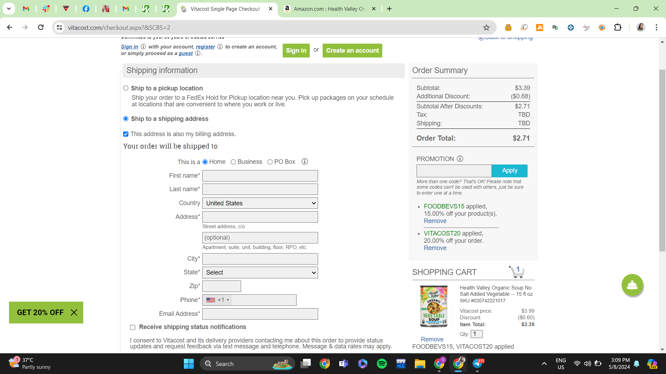The height and width of the screenshot is (374, 666).
Task: Show hidden system tray icons
Action: tap(544, 364)
